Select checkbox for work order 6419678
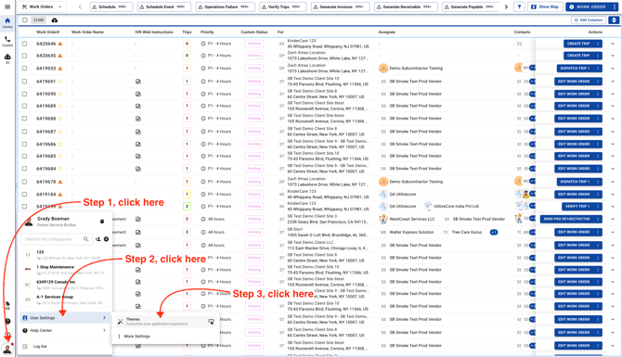 [x=24, y=182]
